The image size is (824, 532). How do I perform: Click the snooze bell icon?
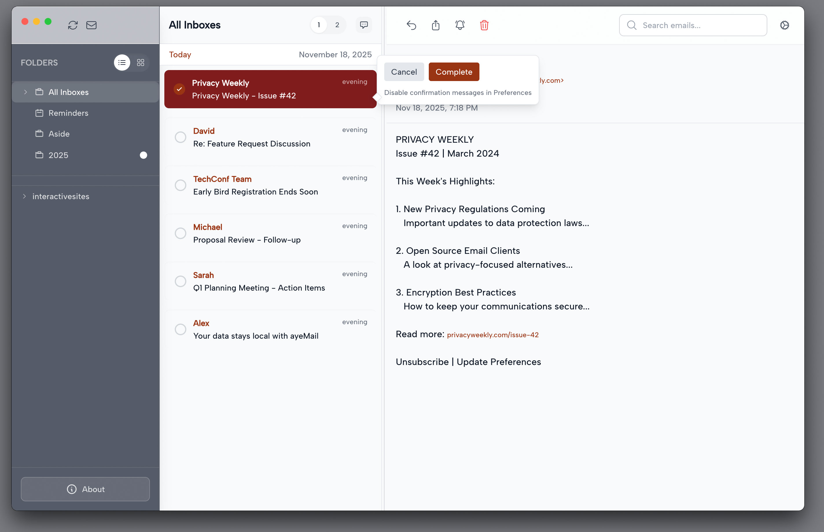459,25
